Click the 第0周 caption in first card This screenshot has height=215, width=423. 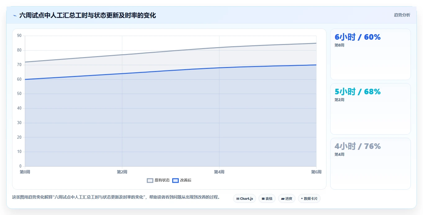(339, 45)
